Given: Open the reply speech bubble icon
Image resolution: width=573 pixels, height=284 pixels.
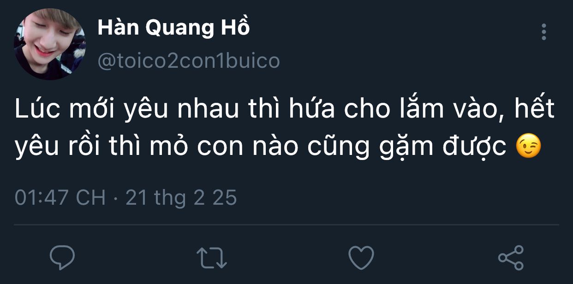Looking at the screenshot, I should 62,257.
